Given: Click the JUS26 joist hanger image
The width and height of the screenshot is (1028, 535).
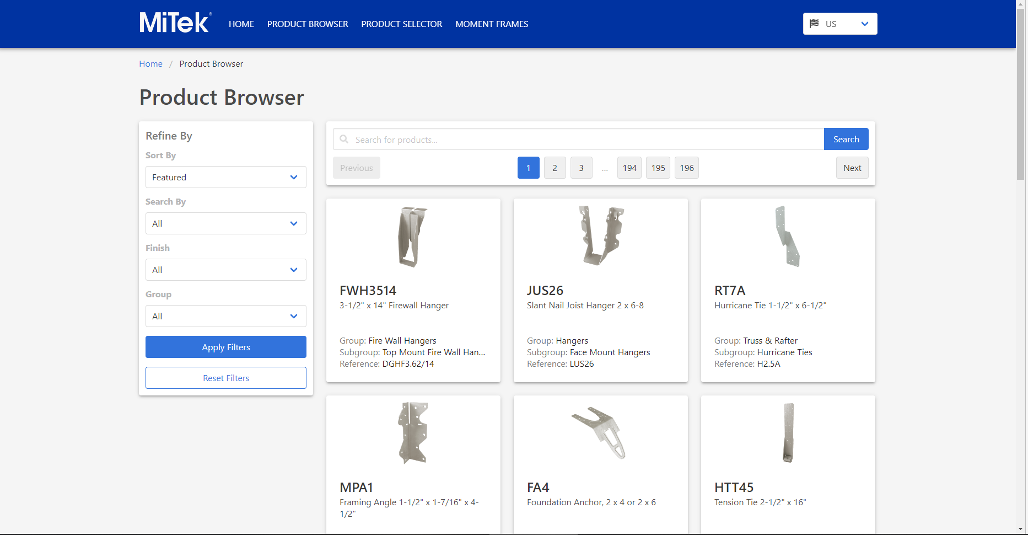Looking at the screenshot, I should click(x=600, y=236).
